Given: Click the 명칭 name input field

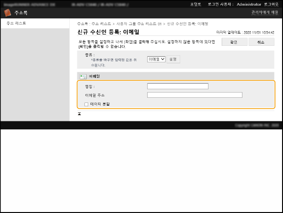Looking at the screenshot, I should [177, 86].
